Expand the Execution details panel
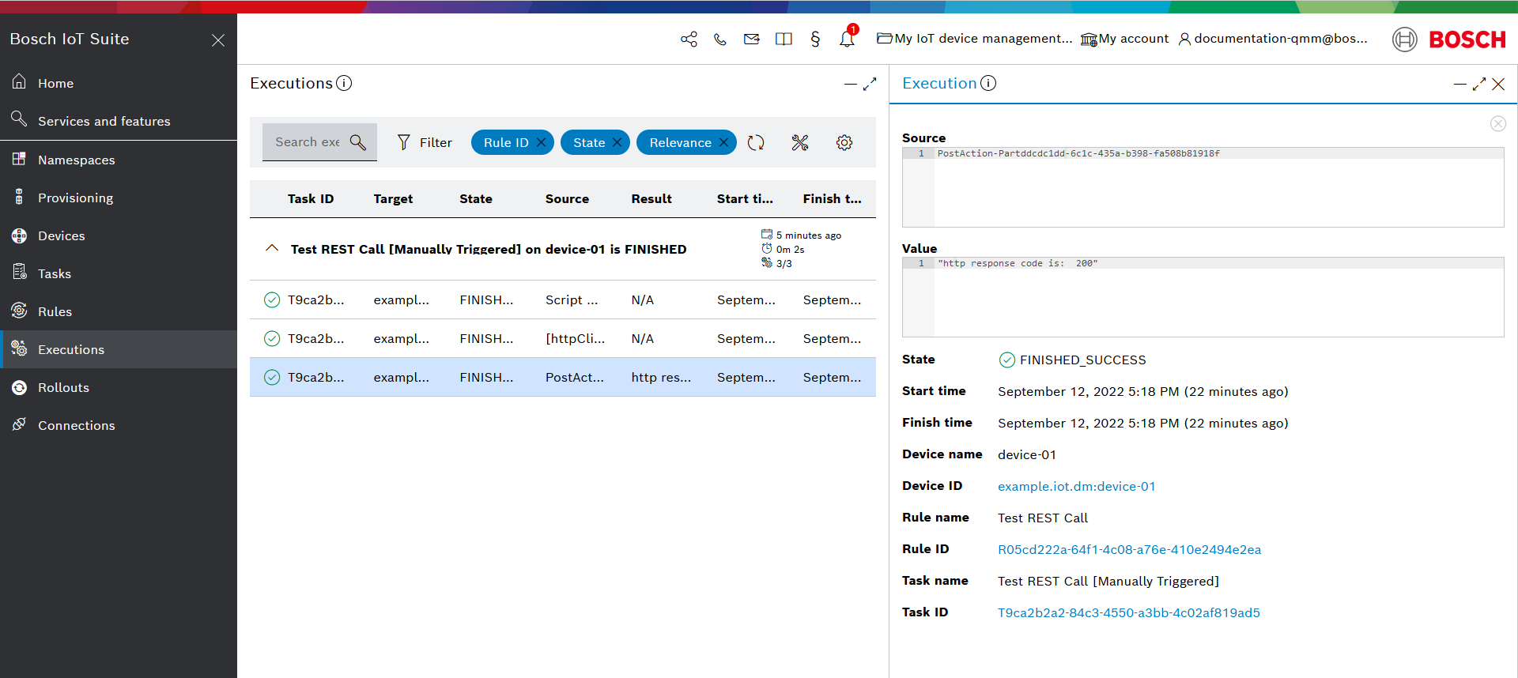Viewport: 1518px width, 678px height. click(x=1479, y=84)
